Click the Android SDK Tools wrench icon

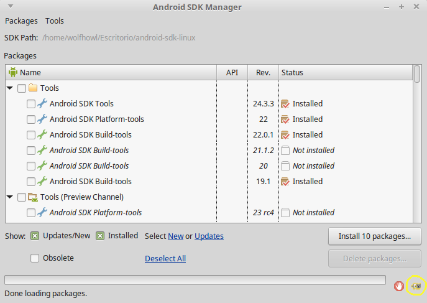pos(42,103)
